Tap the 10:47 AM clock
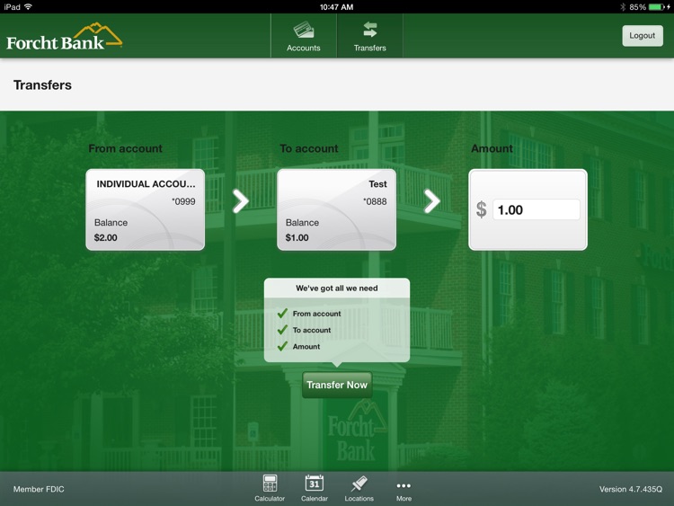 [x=337, y=7]
